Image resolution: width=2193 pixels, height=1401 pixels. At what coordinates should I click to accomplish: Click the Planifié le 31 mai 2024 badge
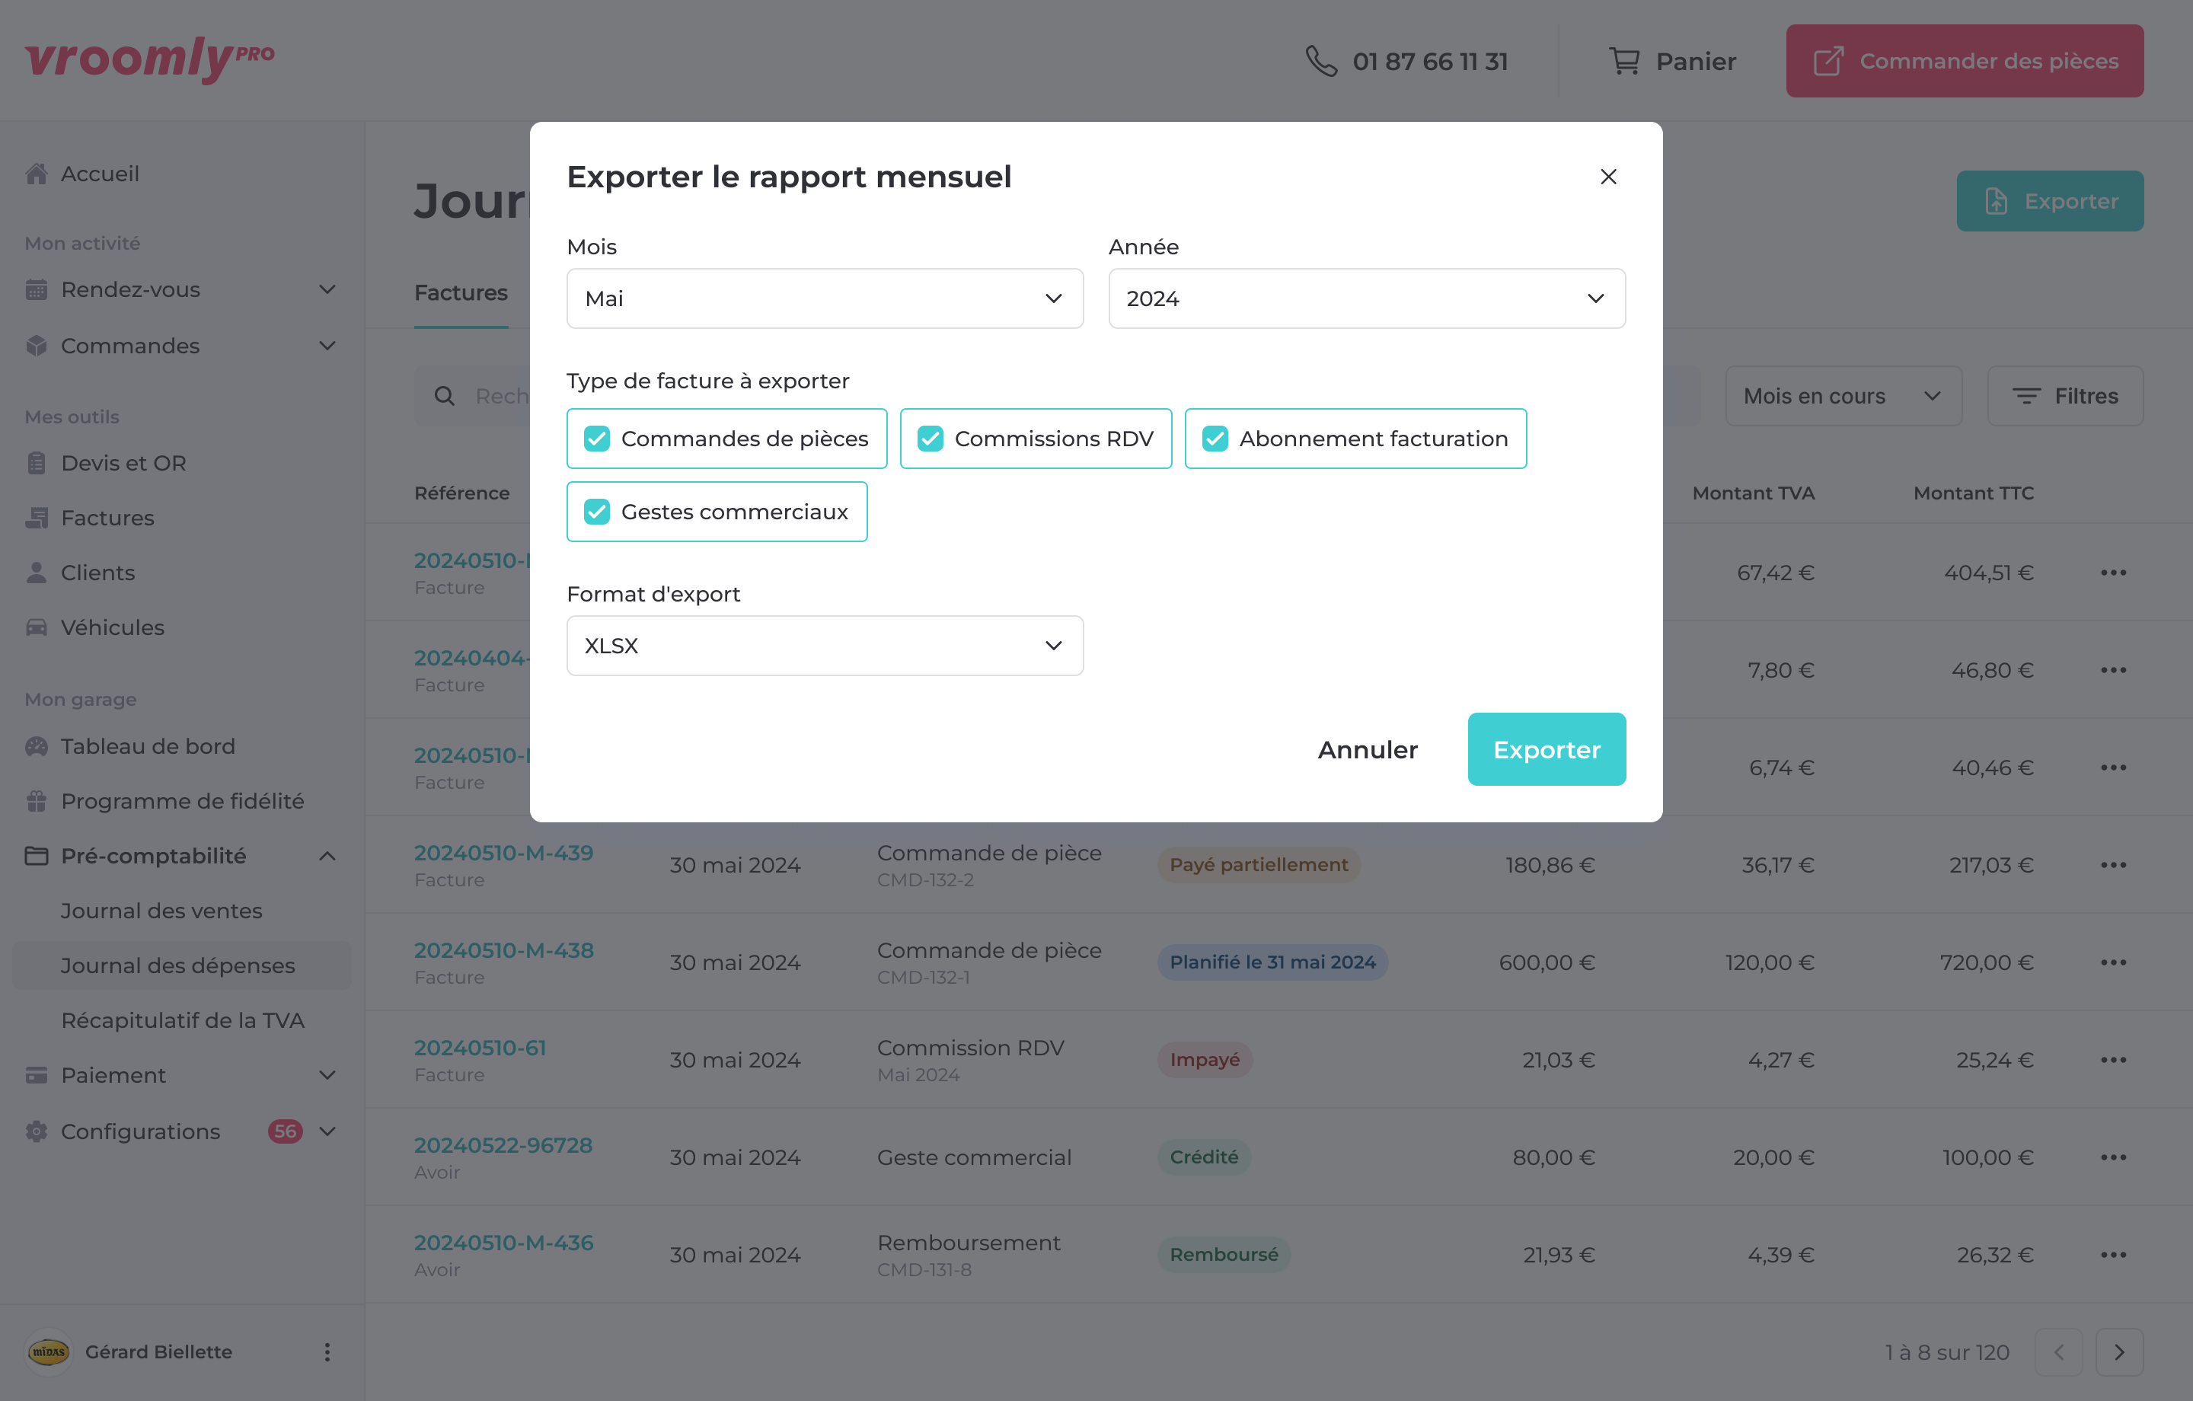pyautogui.click(x=1272, y=963)
